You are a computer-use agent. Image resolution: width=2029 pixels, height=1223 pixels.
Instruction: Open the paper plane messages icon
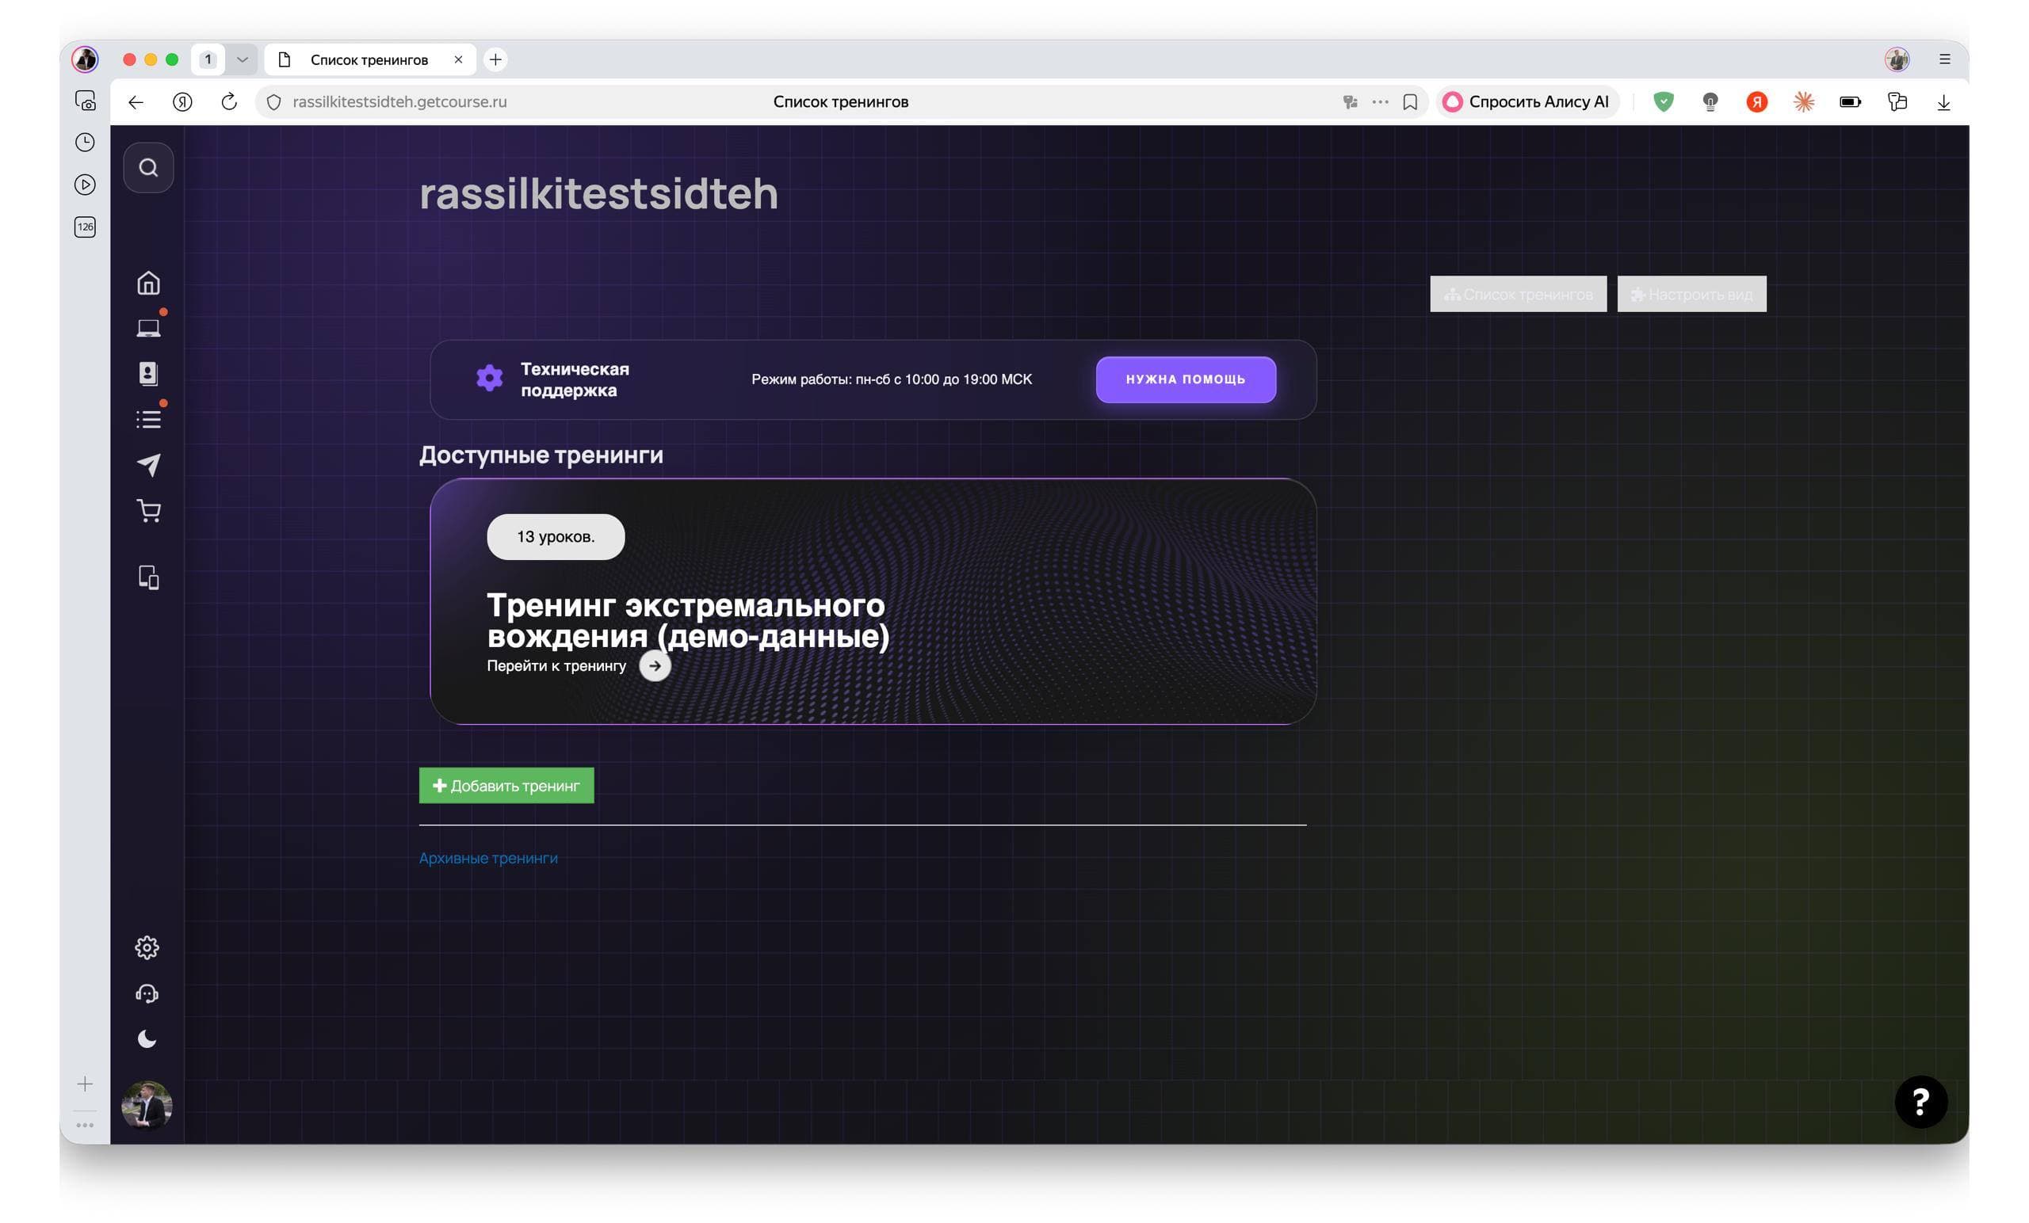tap(148, 465)
